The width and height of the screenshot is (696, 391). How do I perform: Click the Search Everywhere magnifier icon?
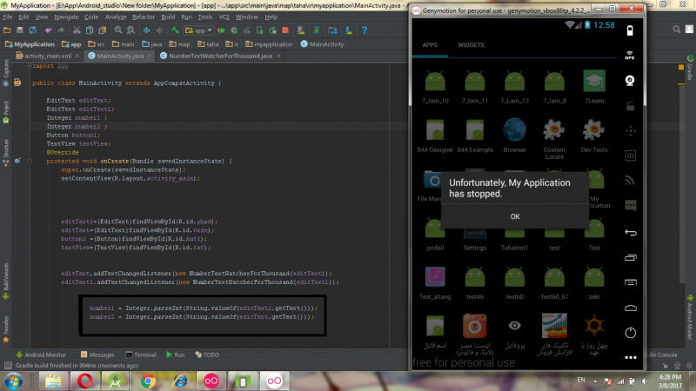pyautogui.click(x=677, y=30)
